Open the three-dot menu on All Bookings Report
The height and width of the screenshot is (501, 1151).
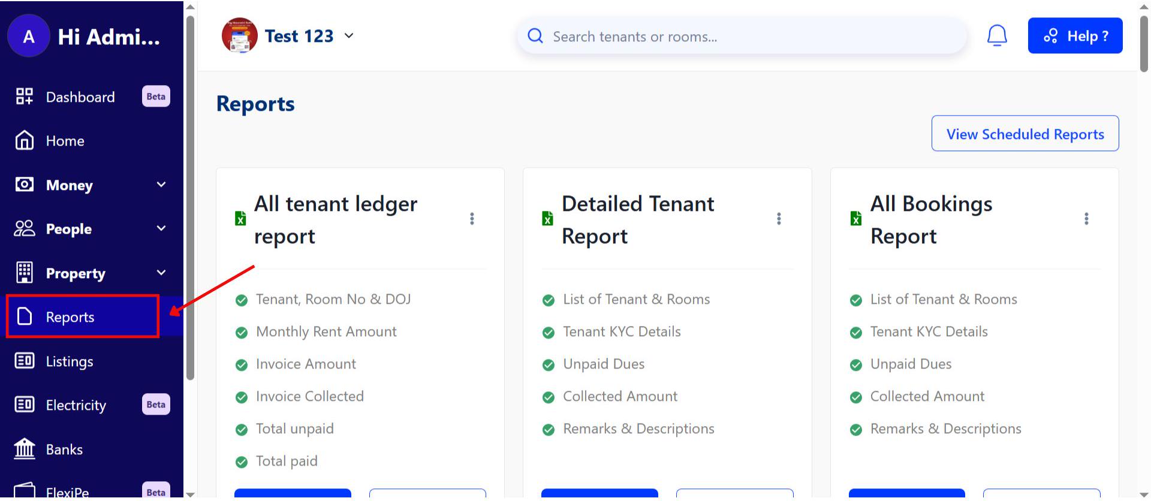(x=1086, y=219)
